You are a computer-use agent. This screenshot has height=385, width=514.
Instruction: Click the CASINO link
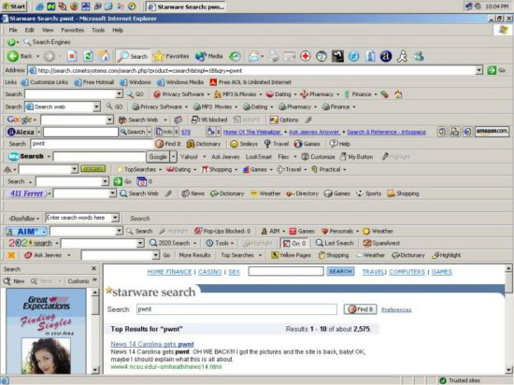209,272
